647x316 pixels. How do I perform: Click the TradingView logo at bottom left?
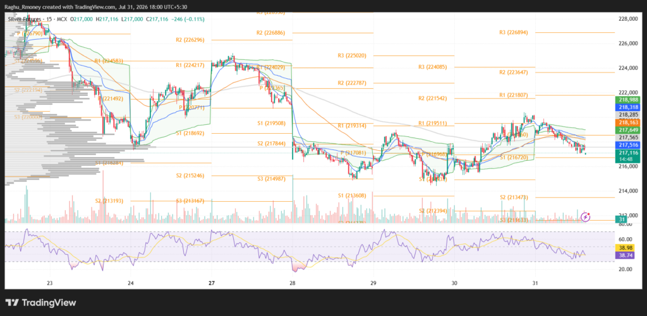[41, 303]
